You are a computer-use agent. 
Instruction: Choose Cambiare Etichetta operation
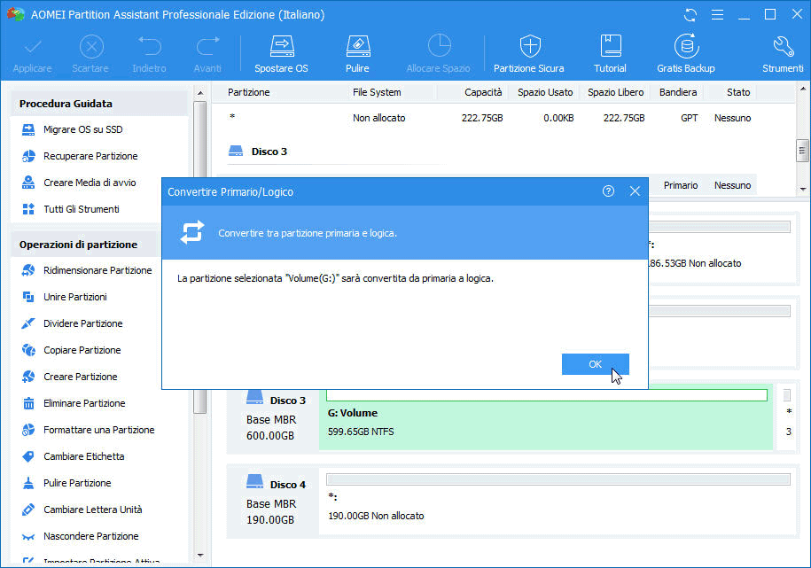(73, 456)
